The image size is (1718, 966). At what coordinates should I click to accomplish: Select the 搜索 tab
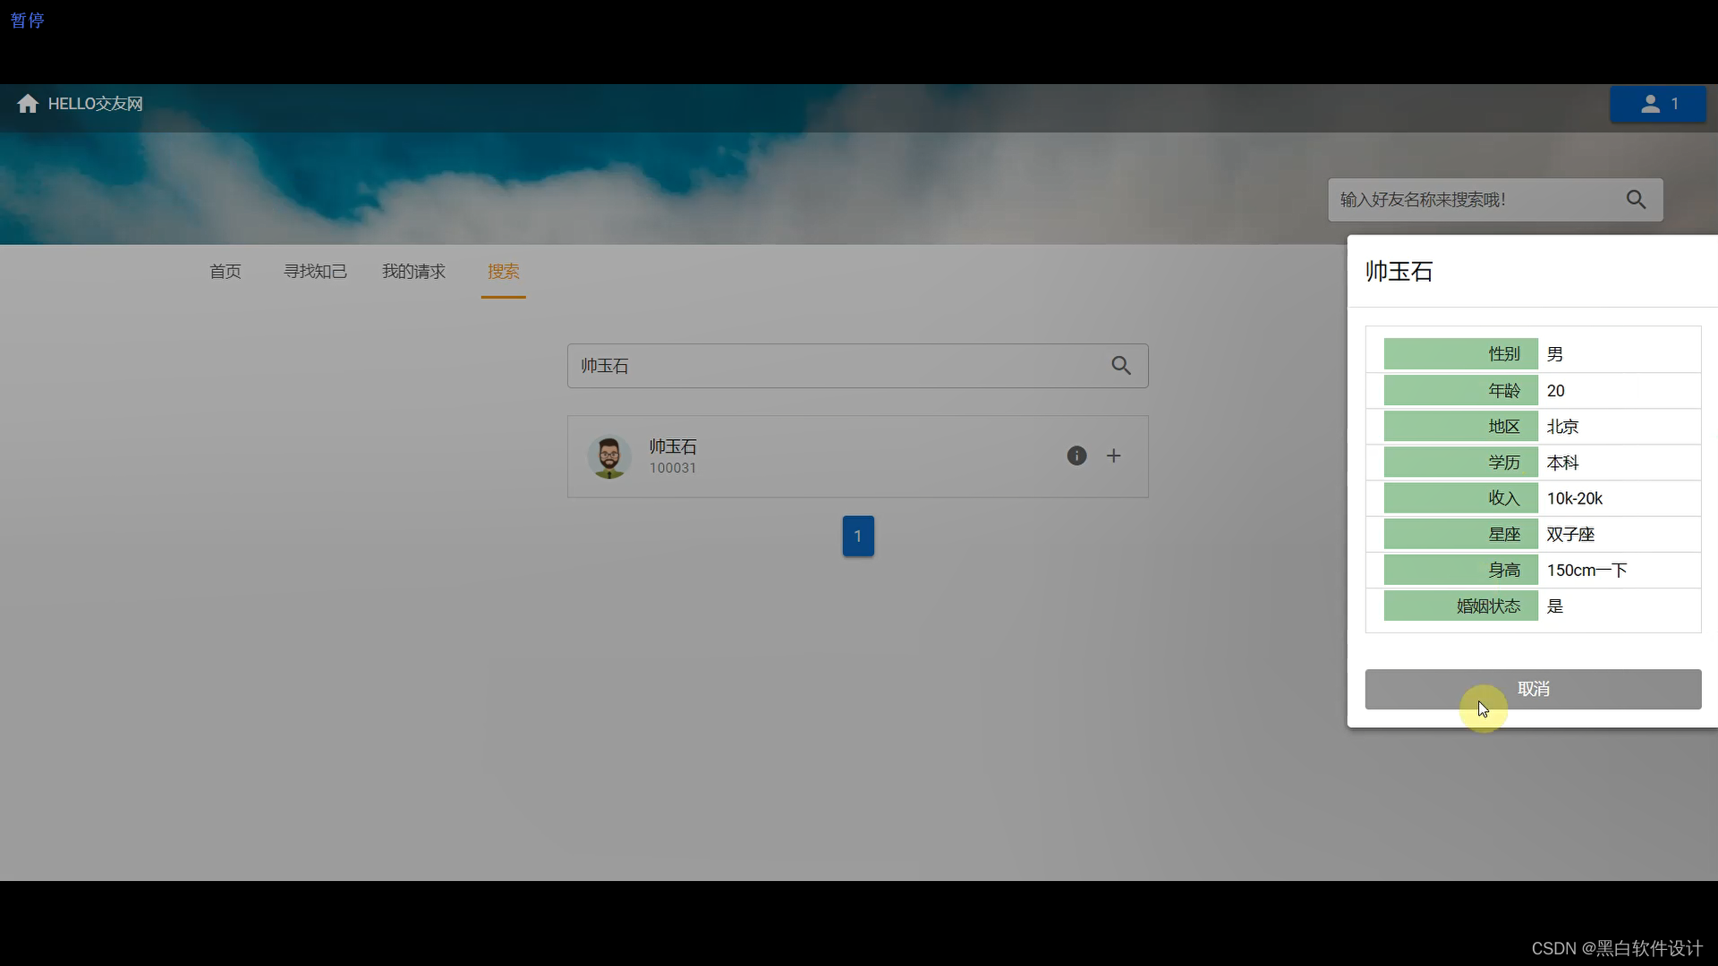pyautogui.click(x=503, y=271)
